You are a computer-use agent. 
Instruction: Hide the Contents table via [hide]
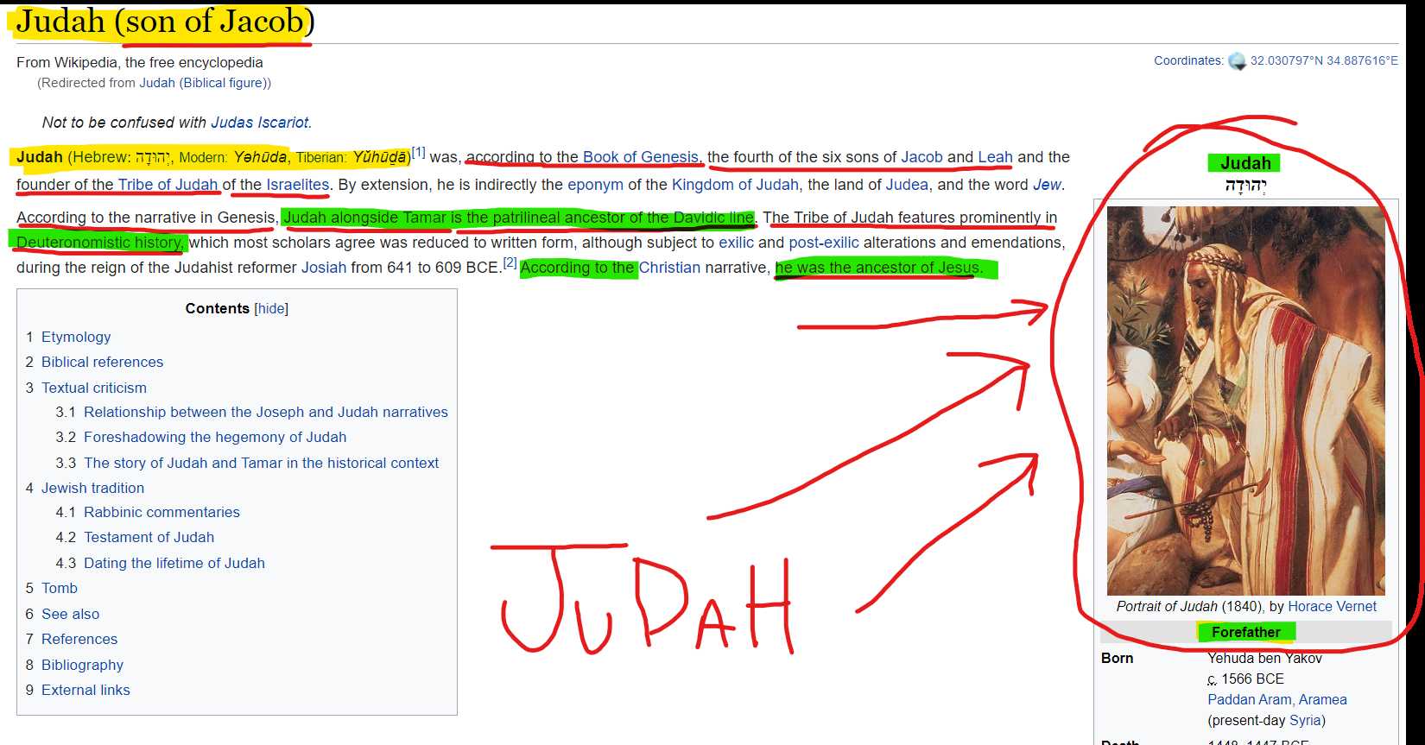[x=271, y=309]
